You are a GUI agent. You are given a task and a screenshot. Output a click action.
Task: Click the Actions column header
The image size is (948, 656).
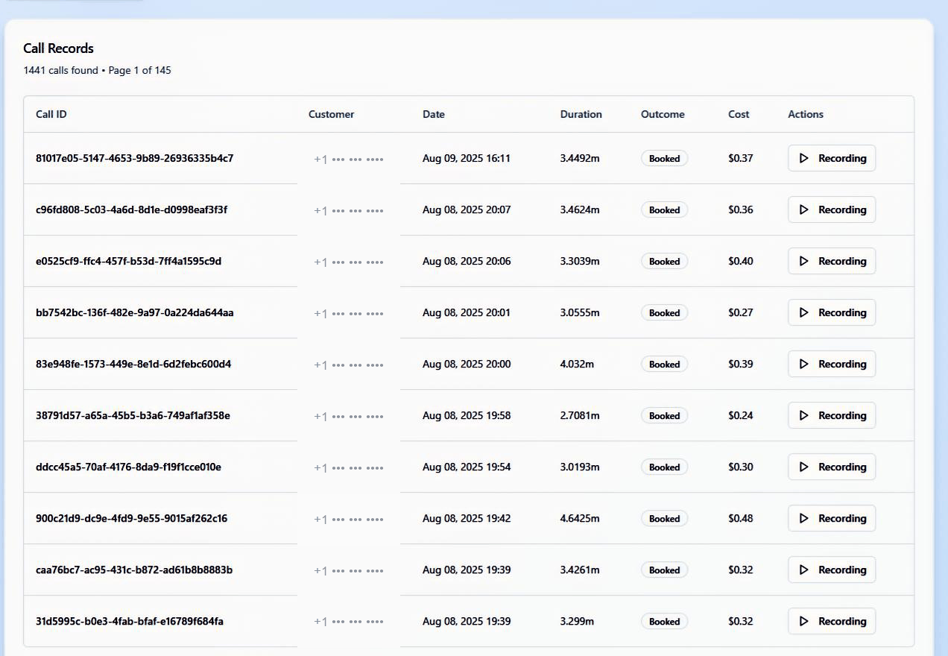coord(806,114)
